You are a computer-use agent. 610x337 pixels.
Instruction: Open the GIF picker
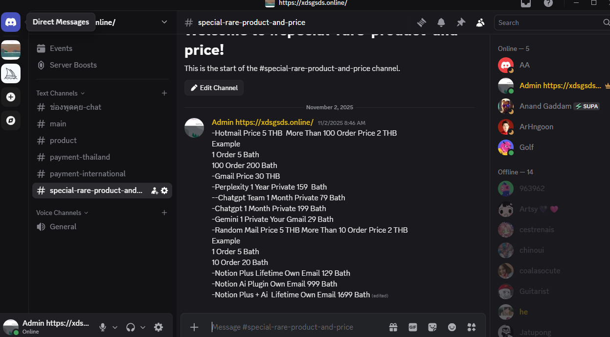(412, 327)
